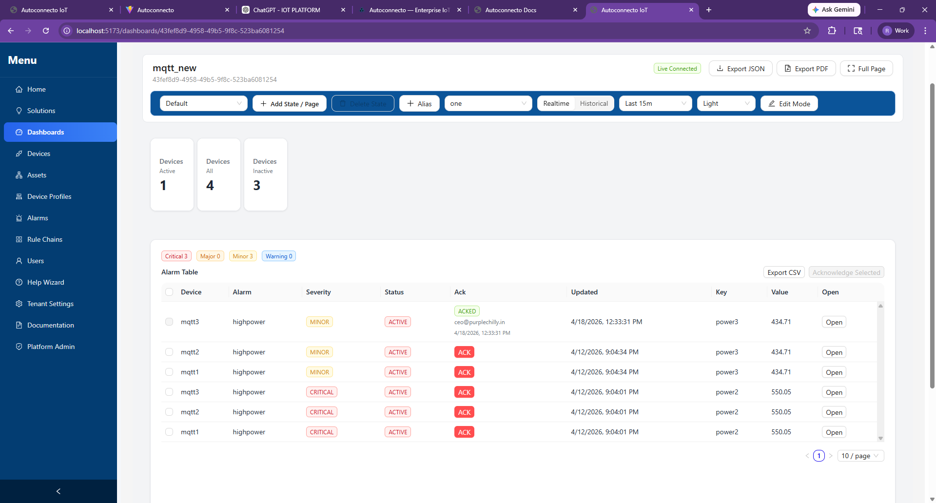Viewport: 936px width, 503px height.
Task: Click the Documentation file icon
Action: (x=19, y=325)
